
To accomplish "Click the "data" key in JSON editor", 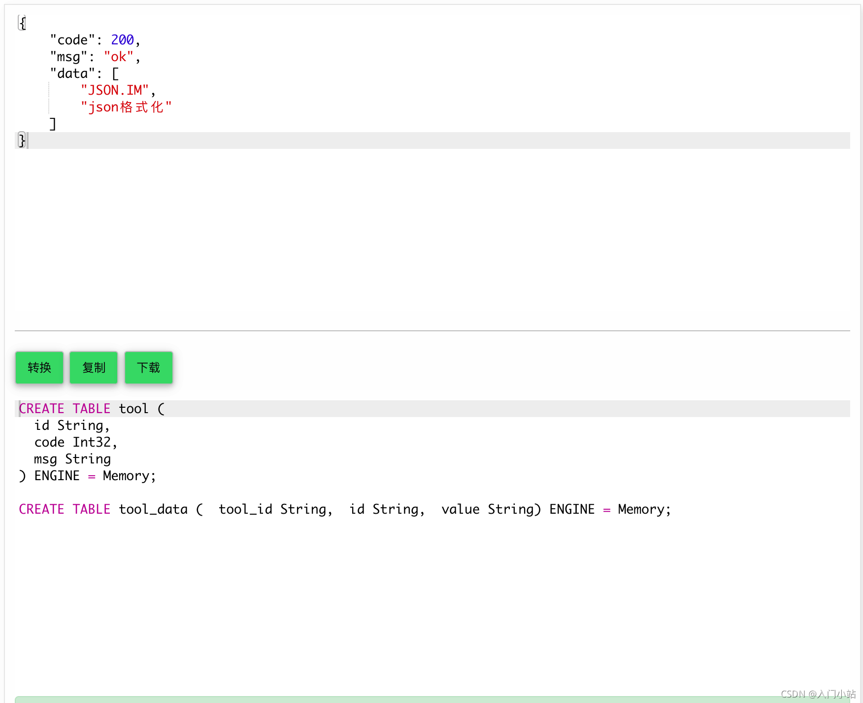I will click(72, 73).
